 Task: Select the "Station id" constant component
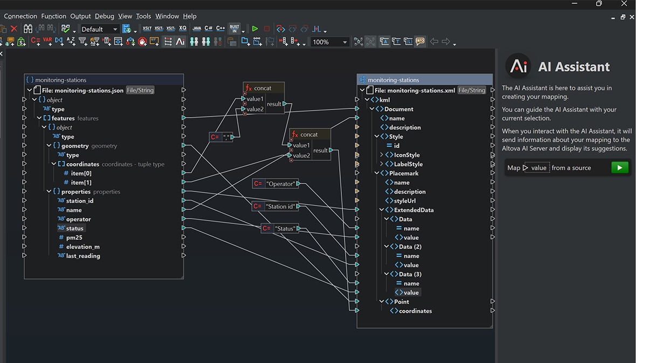point(276,207)
